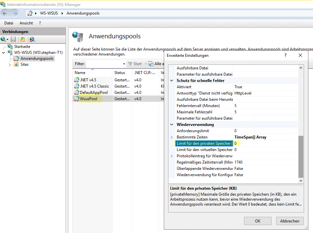Collapse the Wiederverwendung section
Screen dimensions: 313x233
(x=172, y=125)
